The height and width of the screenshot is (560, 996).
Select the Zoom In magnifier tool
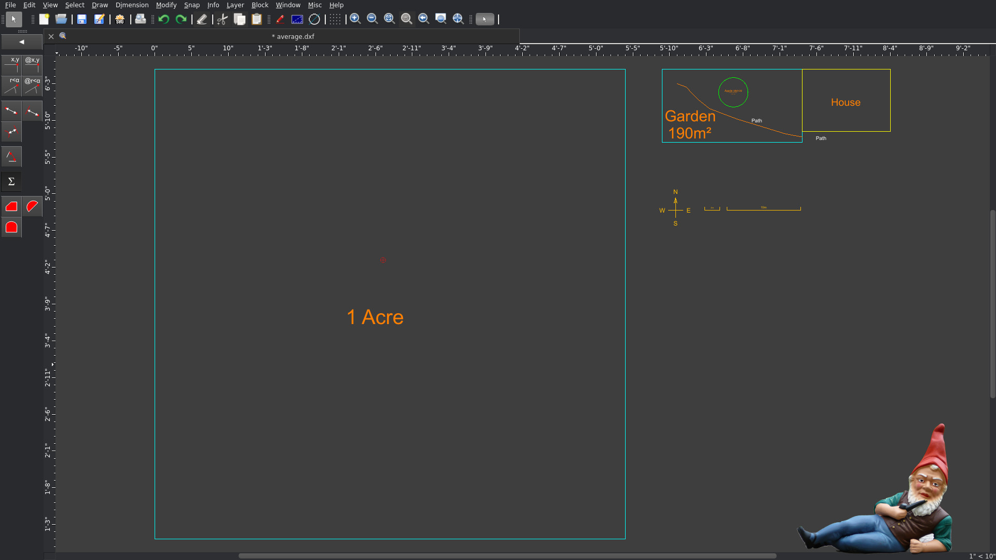(355, 19)
